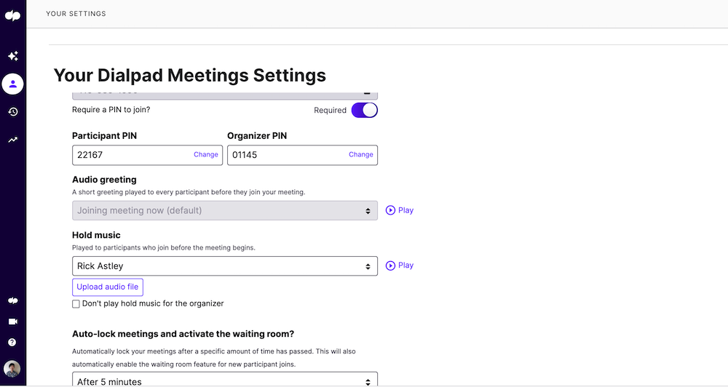Click the Organizer PIN label
Screen dimensions: 728x387
257,136
